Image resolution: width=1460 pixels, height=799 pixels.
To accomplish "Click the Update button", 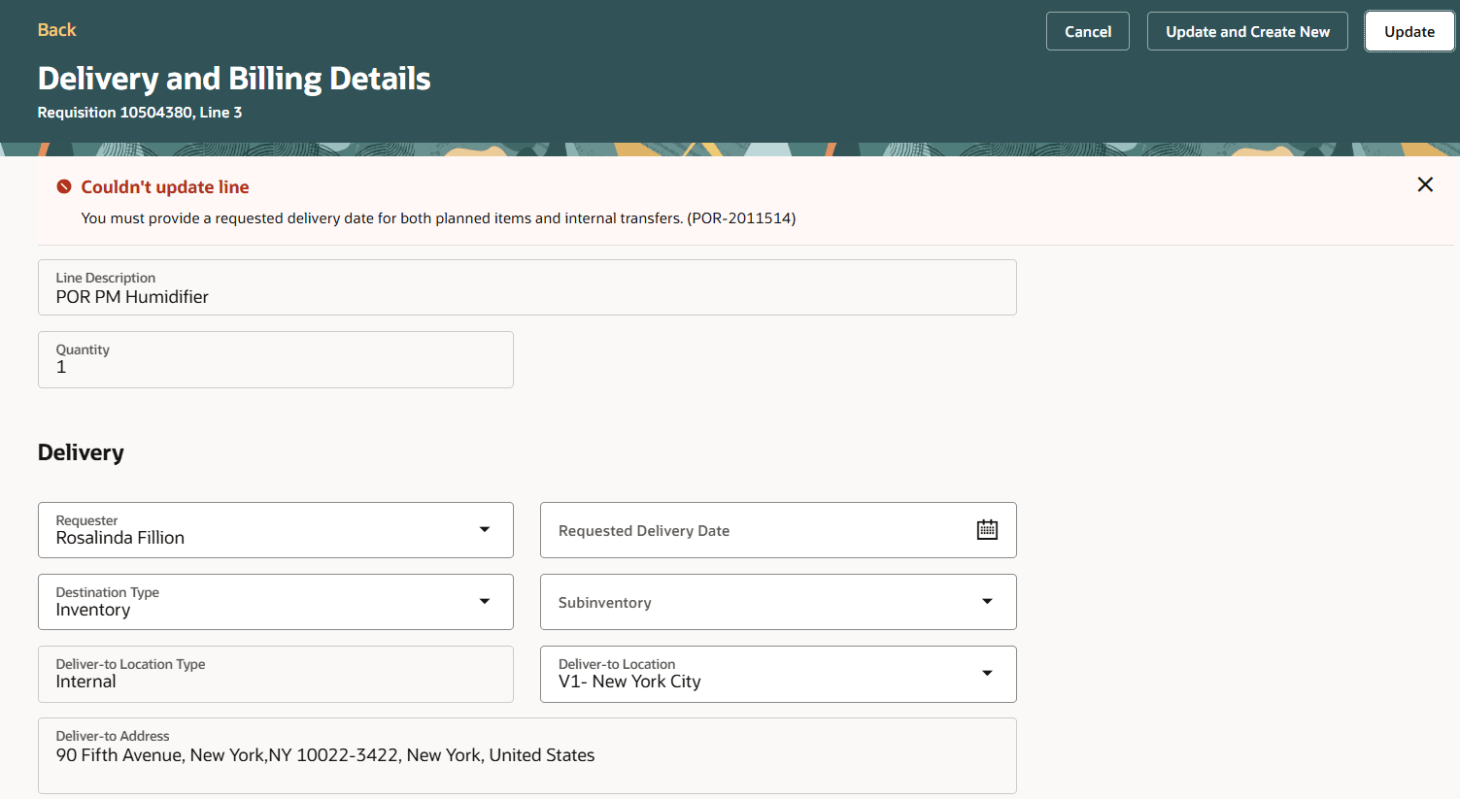I will pos(1409,30).
